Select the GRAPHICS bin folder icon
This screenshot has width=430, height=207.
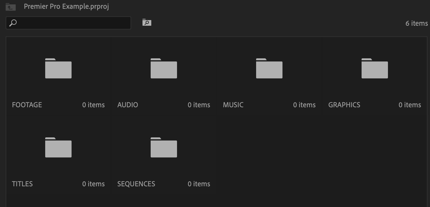click(374, 69)
